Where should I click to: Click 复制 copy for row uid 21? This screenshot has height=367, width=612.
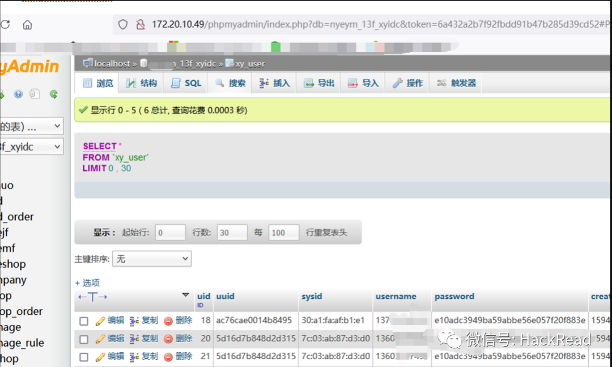tap(144, 356)
